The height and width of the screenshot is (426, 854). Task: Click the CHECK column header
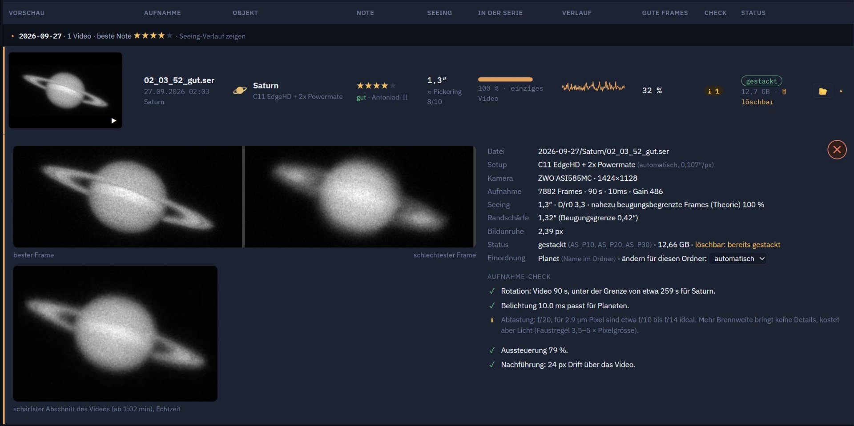[x=715, y=13]
